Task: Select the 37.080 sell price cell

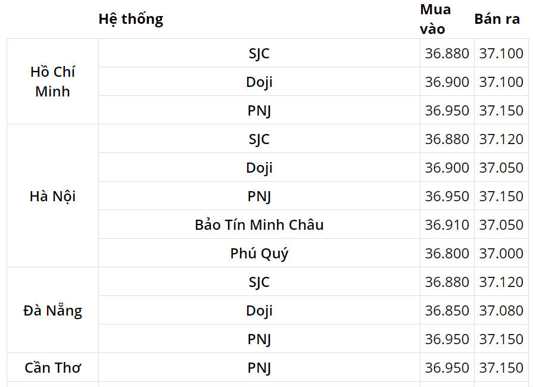Action: (x=501, y=310)
